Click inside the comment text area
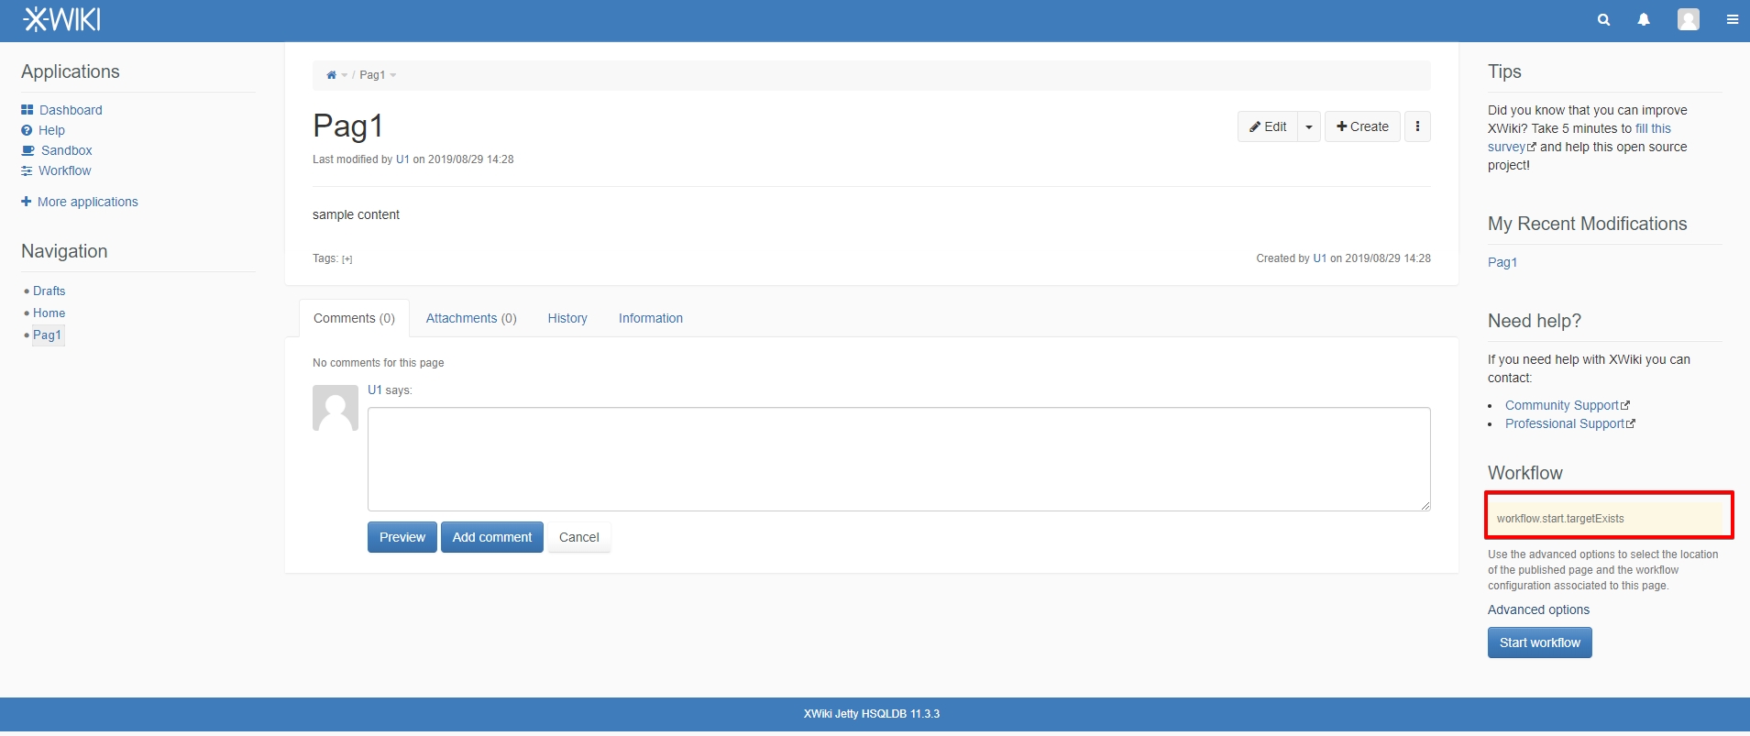The image size is (1750, 736). [x=898, y=458]
